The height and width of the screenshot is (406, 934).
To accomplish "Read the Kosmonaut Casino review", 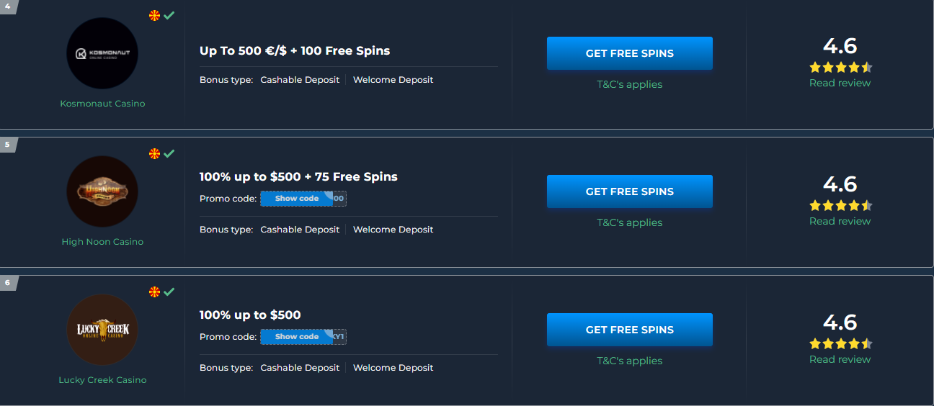I will [x=840, y=83].
